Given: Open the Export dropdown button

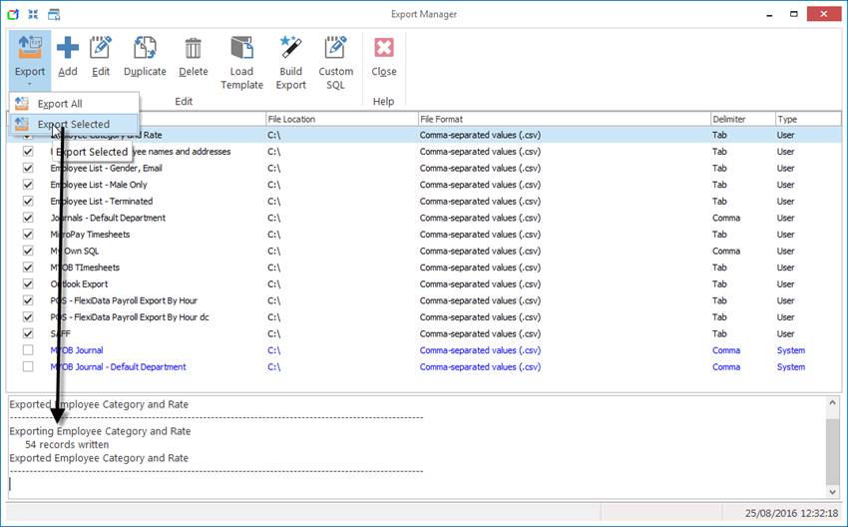Looking at the screenshot, I should pos(30,60).
